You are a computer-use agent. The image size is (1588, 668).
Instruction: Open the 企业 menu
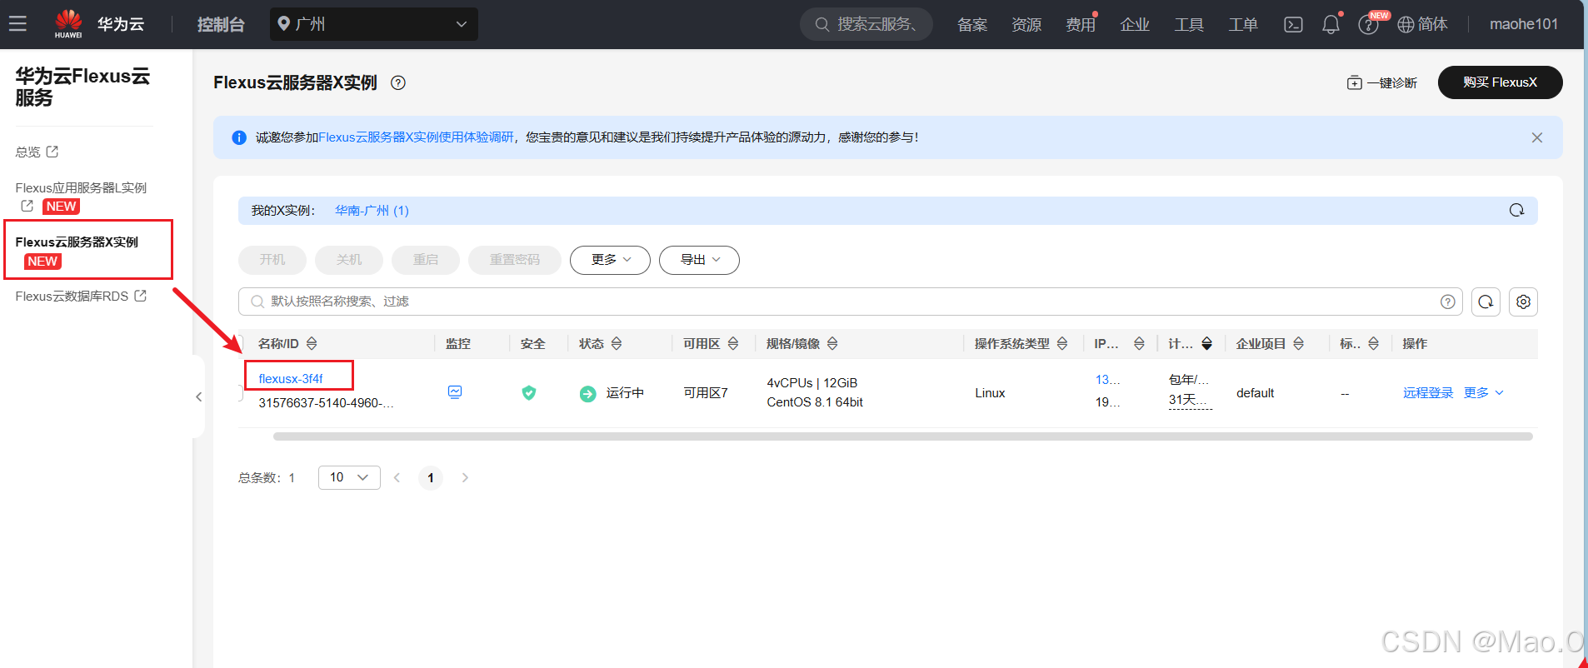pyautogui.click(x=1135, y=25)
